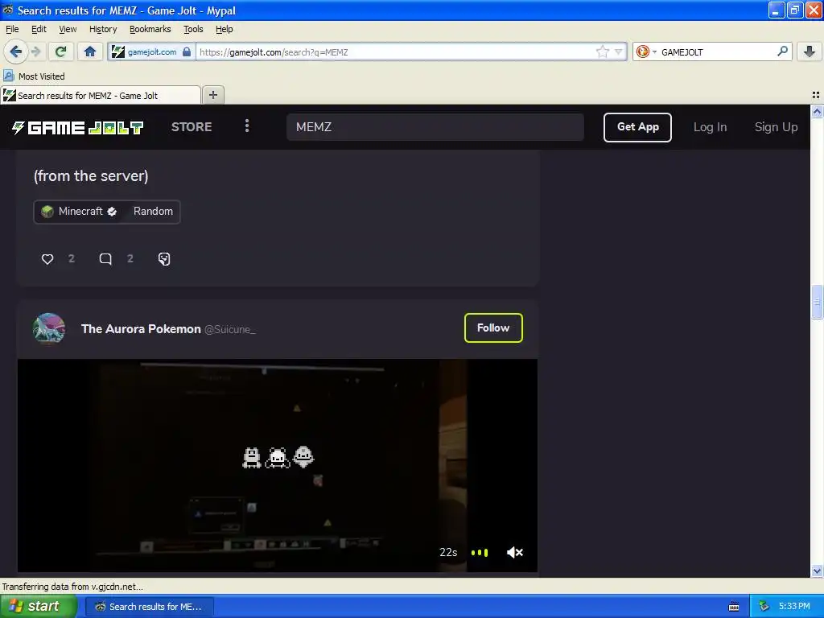This screenshot has width=824, height=618.
Task: Click the search magnifier icon
Action: 782,51
